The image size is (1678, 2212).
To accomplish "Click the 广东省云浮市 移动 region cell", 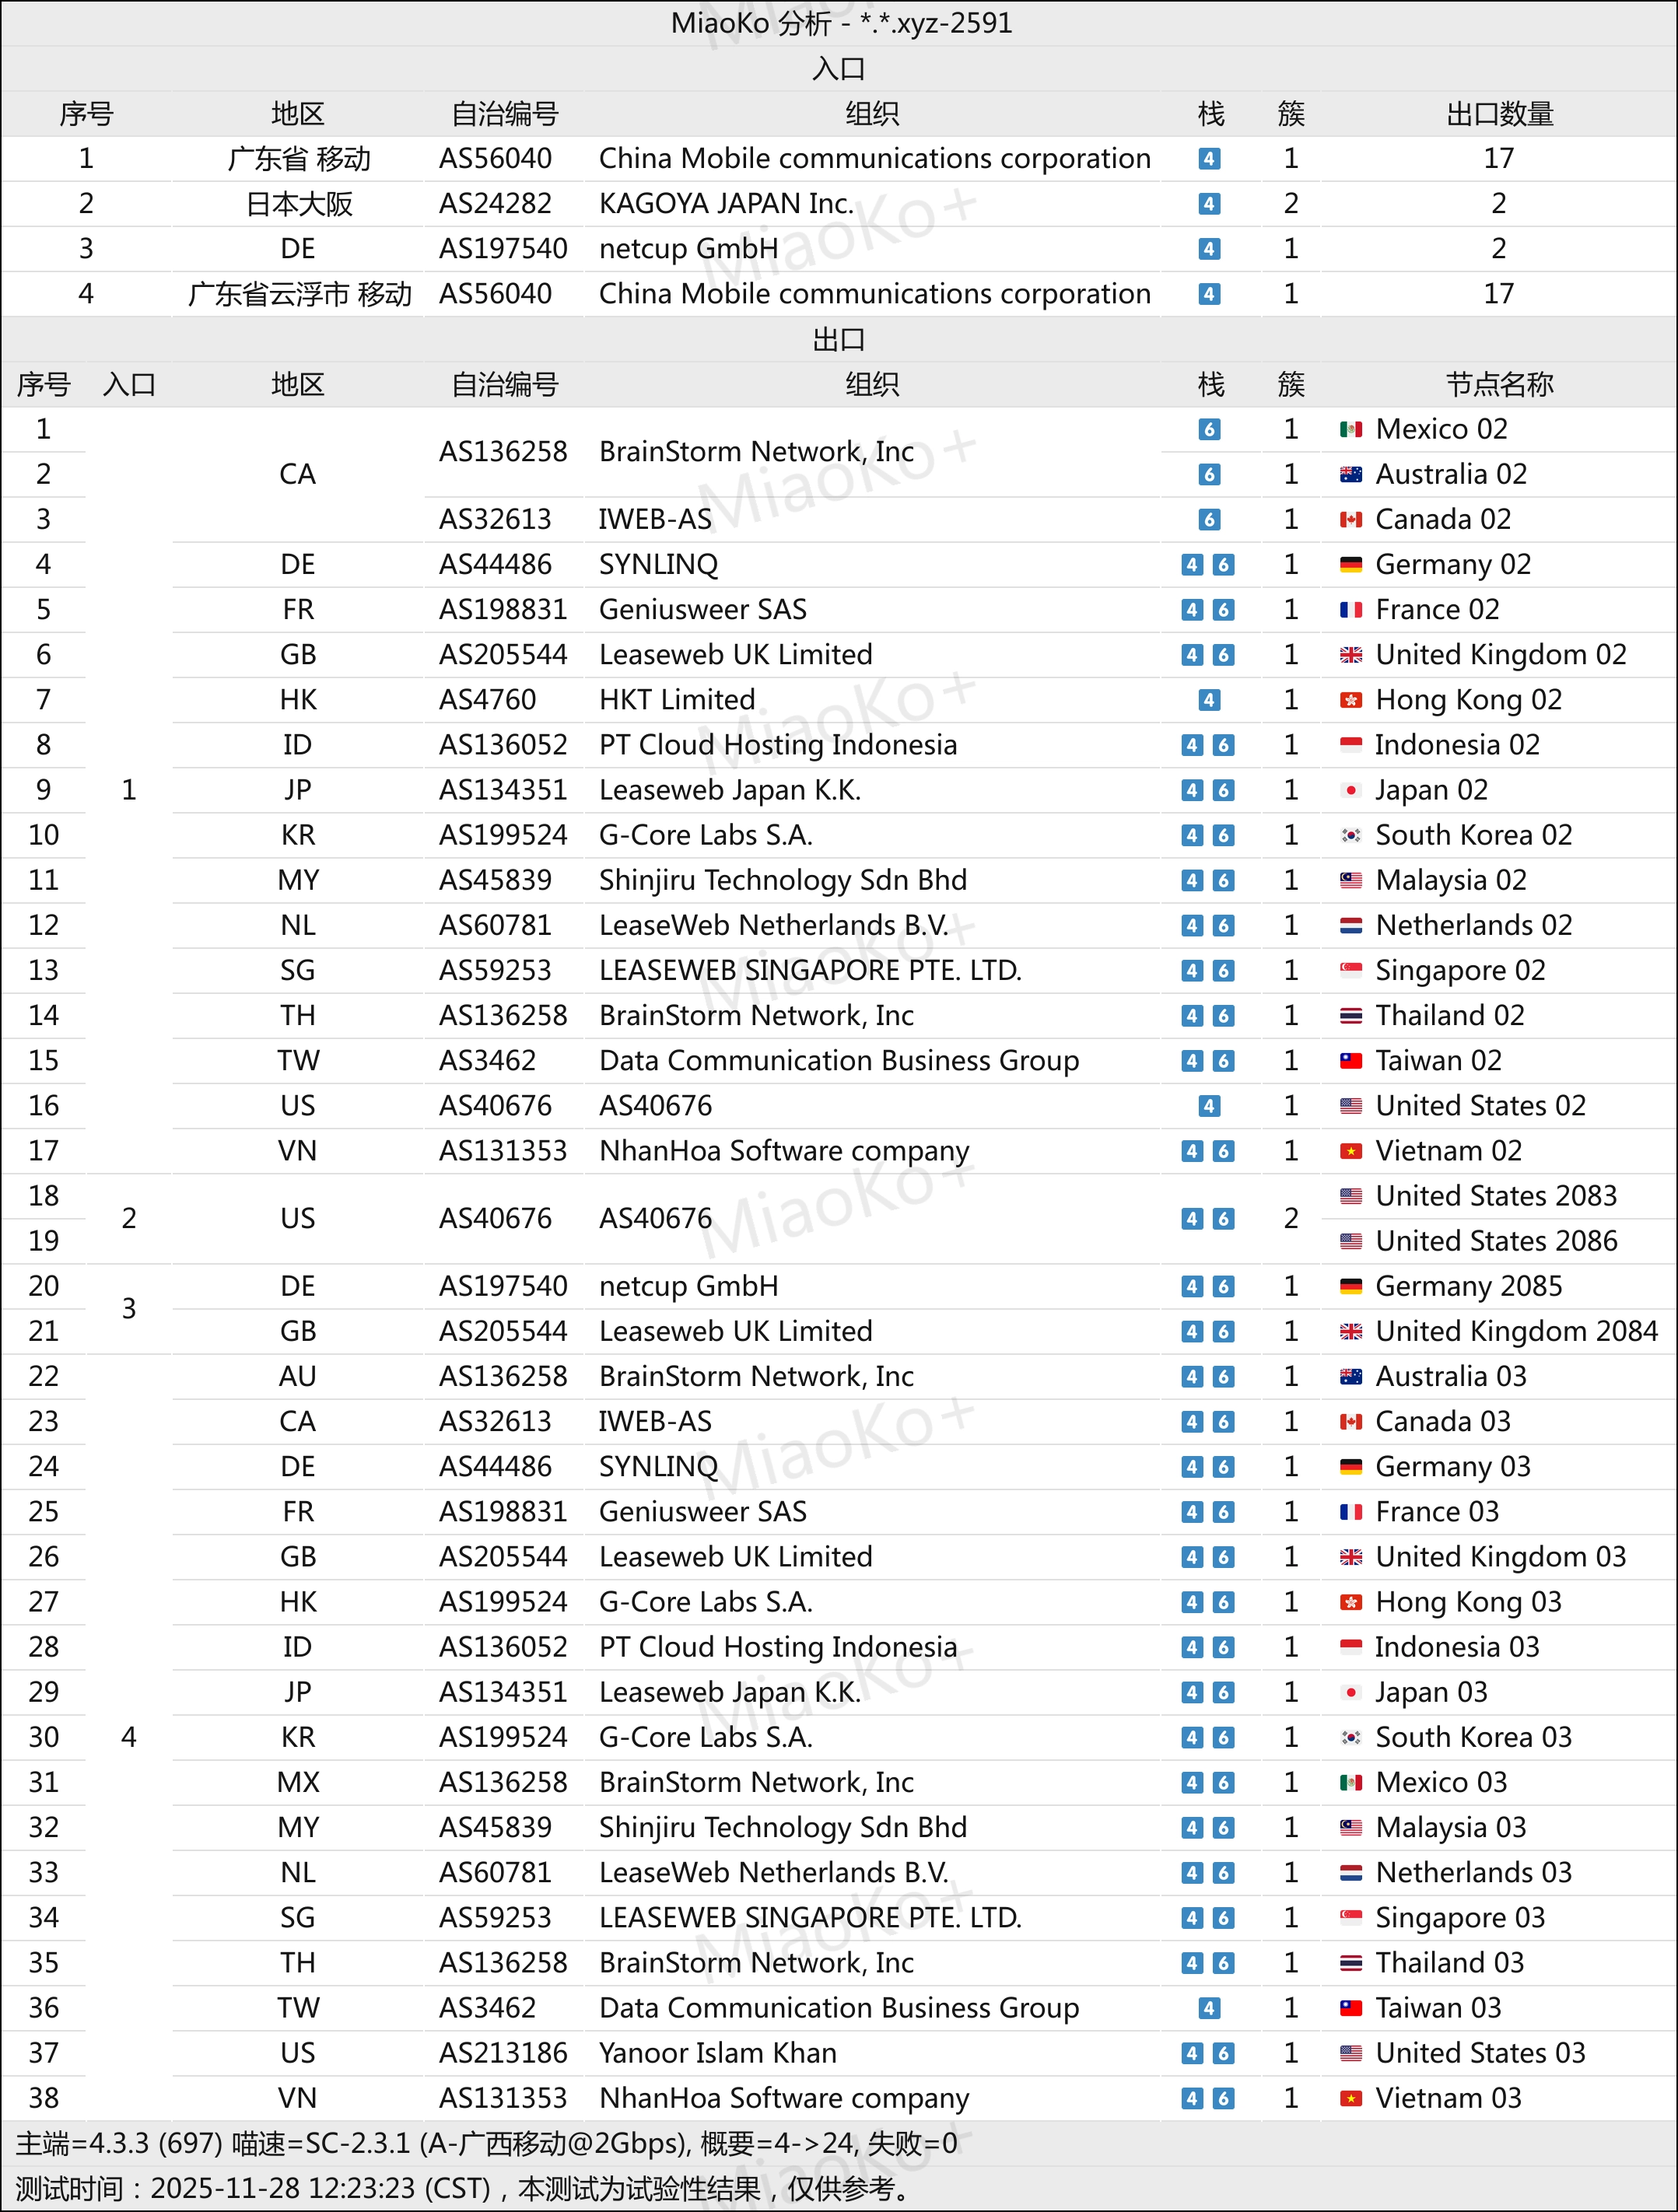I will click(299, 294).
